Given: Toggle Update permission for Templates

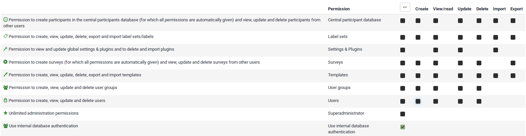Looking at the screenshot, I should pyautogui.click(x=460, y=76).
